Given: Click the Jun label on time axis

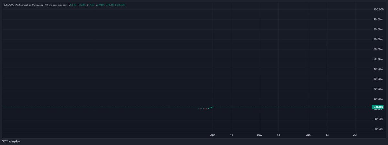Looking at the screenshot, I should pos(308,135).
